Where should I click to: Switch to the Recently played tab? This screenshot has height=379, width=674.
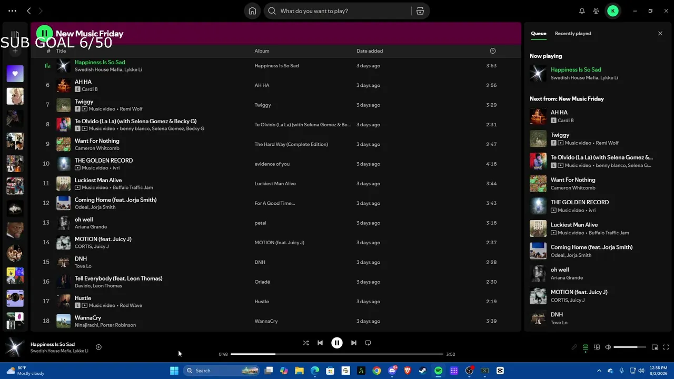pyautogui.click(x=573, y=34)
